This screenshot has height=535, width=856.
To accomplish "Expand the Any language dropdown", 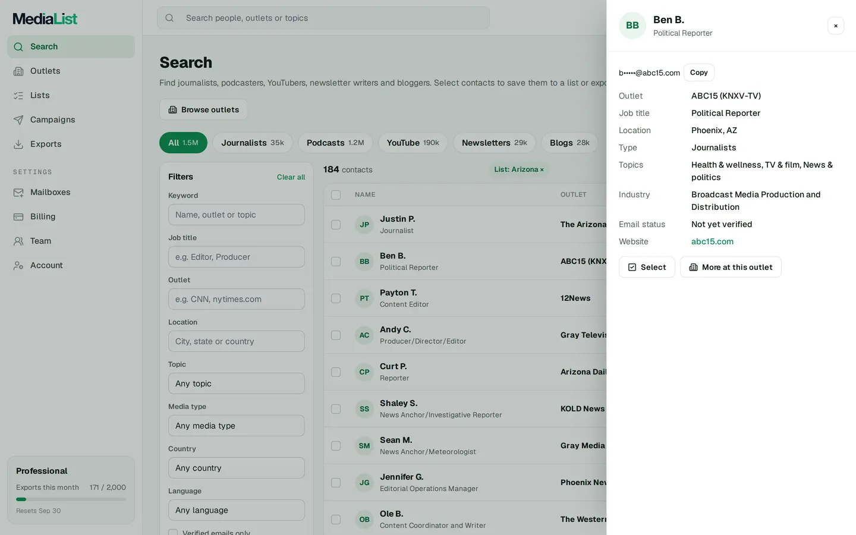I will tap(237, 510).
